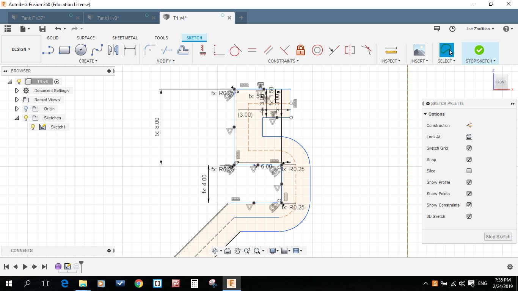Switch to the TOOLS tab
Image resolution: width=518 pixels, height=291 pixels.
[161, 38]
